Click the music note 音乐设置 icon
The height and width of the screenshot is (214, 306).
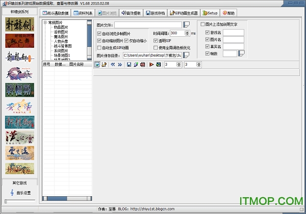12,193
